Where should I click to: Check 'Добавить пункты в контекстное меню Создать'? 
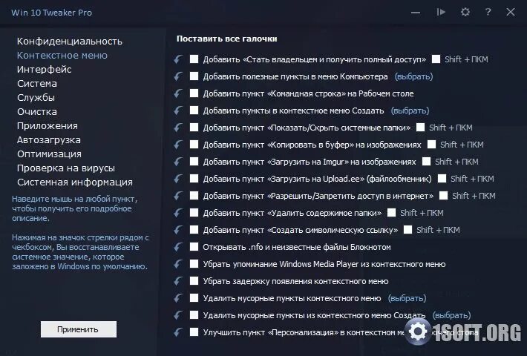click(x=194, y=111)
